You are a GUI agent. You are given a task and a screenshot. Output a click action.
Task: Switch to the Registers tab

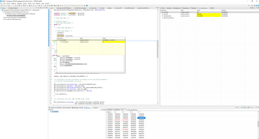click(193, 8)
